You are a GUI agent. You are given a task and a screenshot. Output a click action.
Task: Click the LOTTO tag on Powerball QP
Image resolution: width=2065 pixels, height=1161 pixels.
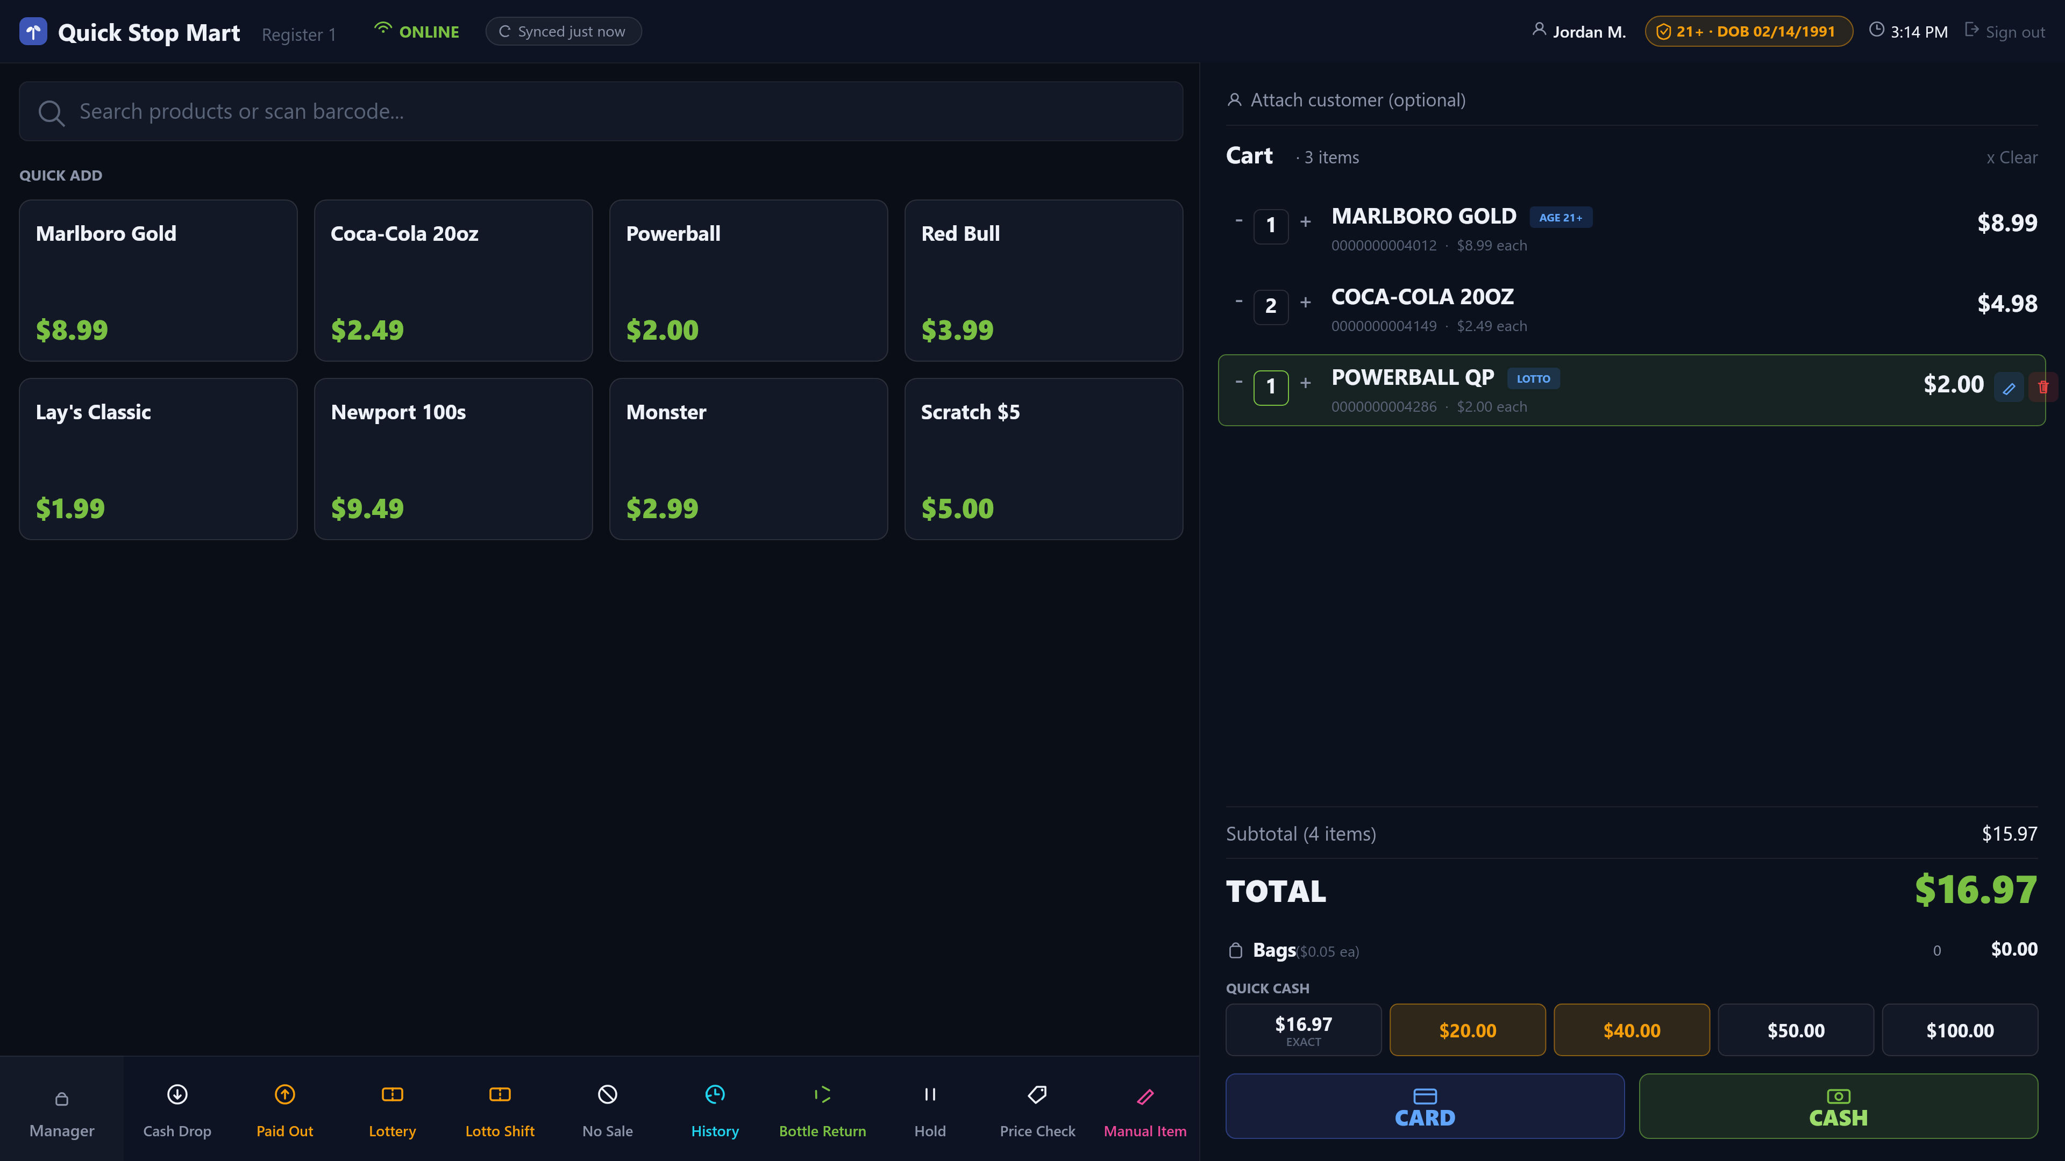(x=1533, y=379)
